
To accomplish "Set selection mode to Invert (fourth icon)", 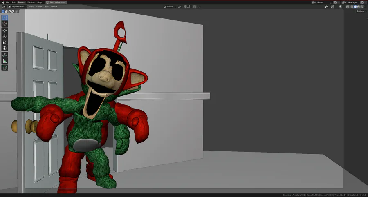I will 13,11.
